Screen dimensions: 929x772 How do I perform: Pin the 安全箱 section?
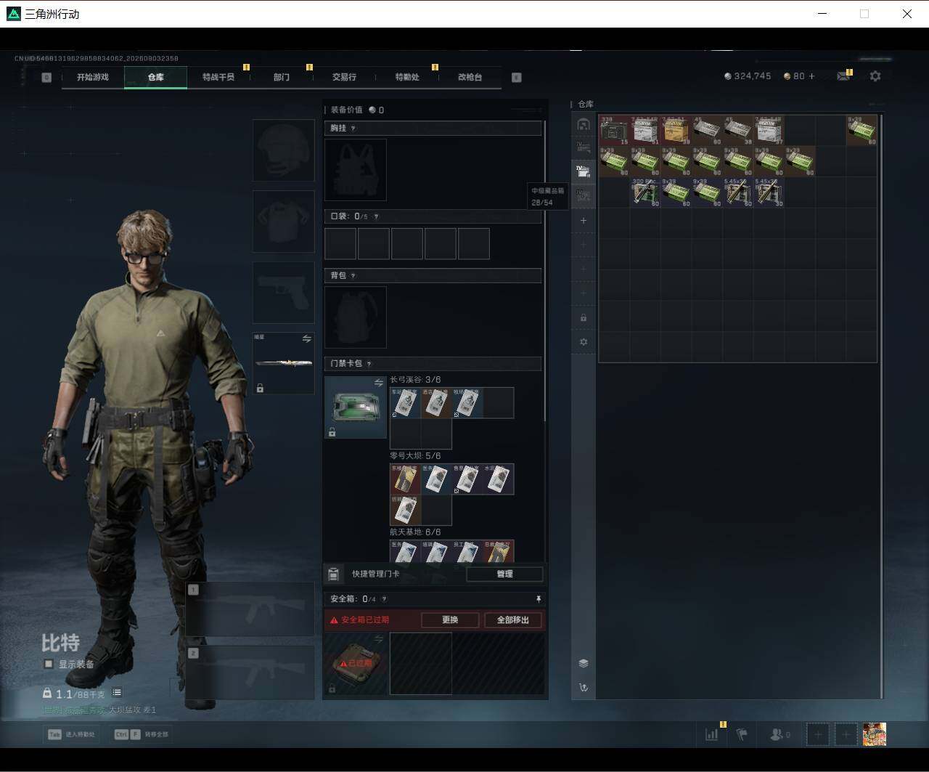[538, 599]
